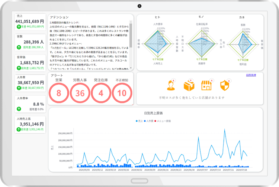Click the green up arrow in 客数 card
This screenshot has width=279, height=187.
click(x=19, y=47)
